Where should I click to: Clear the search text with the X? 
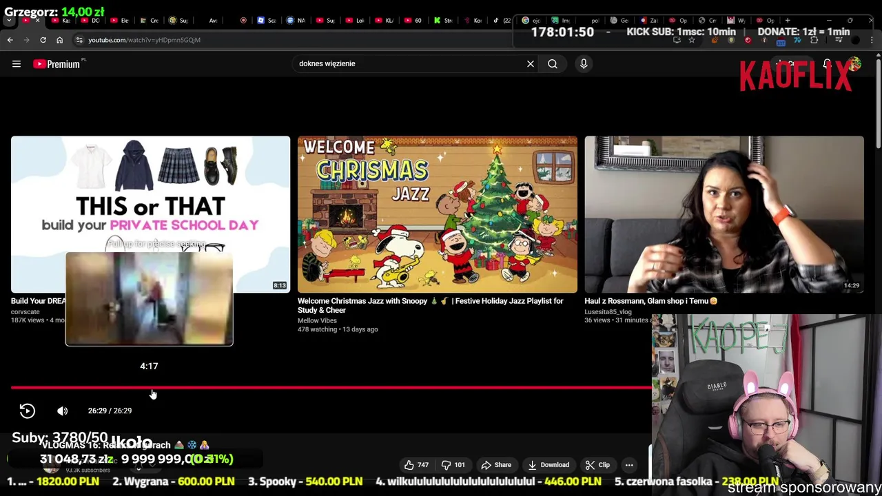coord(531,63)
